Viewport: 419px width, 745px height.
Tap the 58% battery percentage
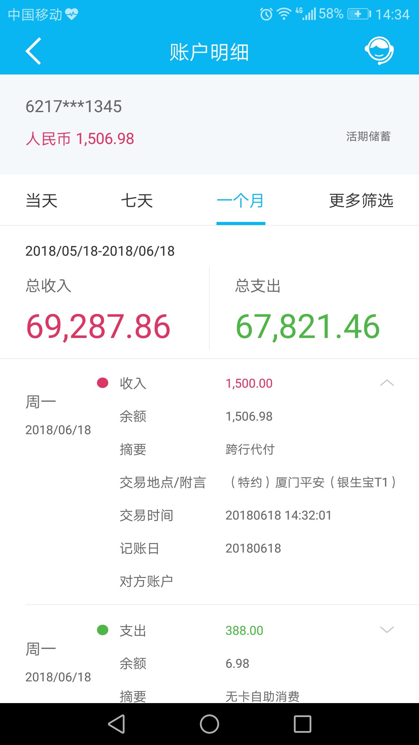(331, 14)
